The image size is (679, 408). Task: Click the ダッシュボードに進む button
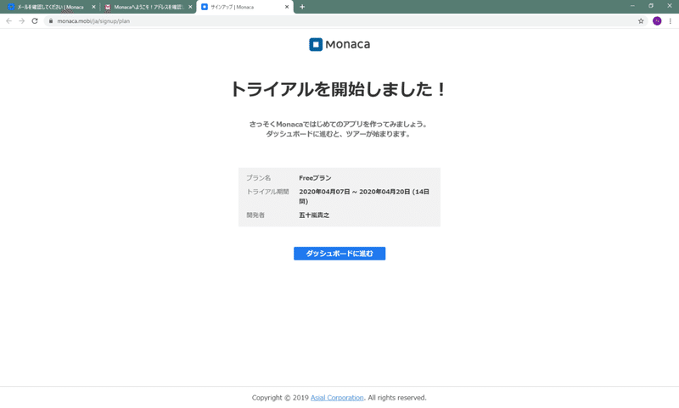(x=339, y=254)
